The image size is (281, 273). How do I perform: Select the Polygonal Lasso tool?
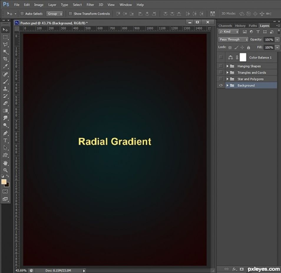coord(5,44)
